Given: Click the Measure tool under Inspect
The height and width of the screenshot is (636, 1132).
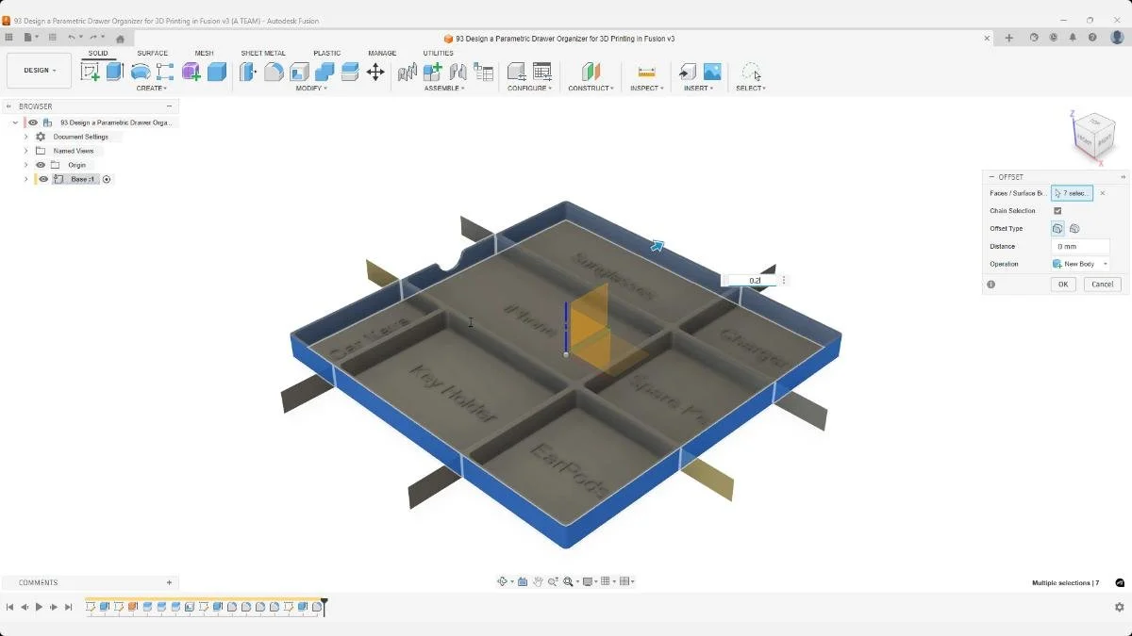Looking at the screenshot, I should pyautogui.click(x=646, y=71).
